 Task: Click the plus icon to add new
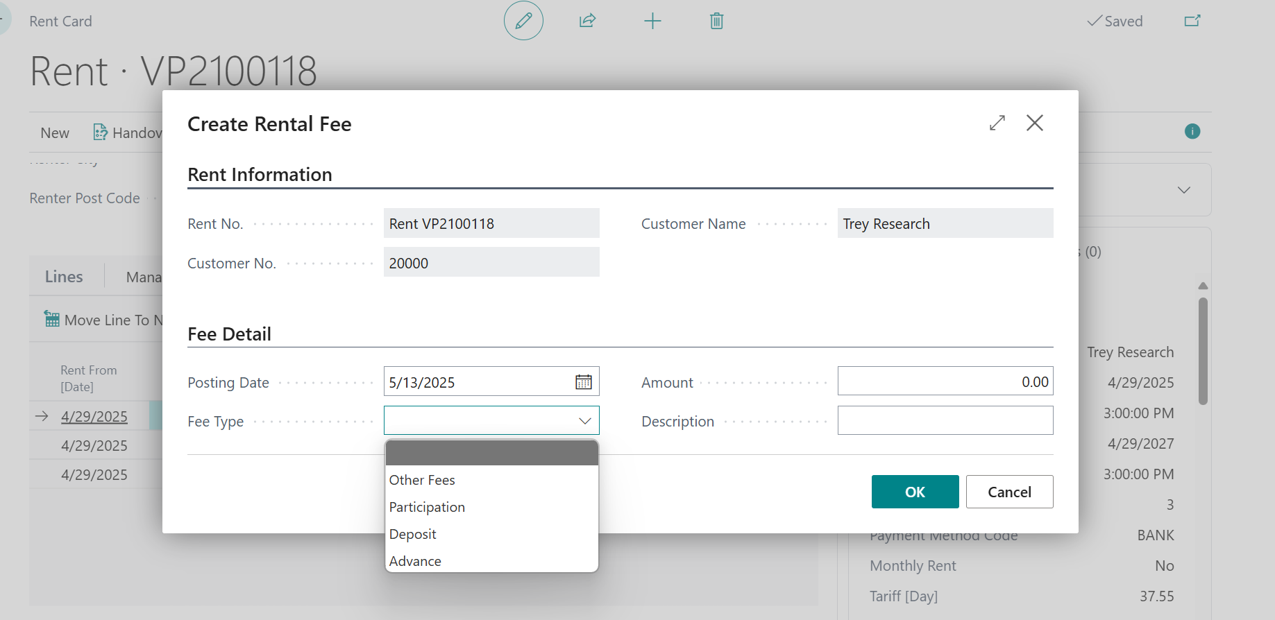[x=652, y=21]
